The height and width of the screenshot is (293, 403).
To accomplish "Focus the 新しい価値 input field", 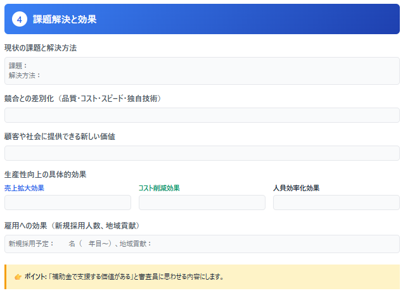I will coord(201,153).
